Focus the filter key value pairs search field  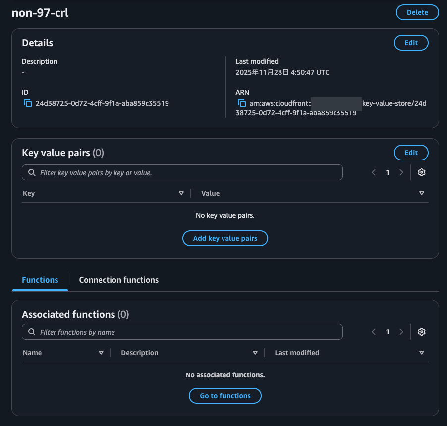click(188, 173)
